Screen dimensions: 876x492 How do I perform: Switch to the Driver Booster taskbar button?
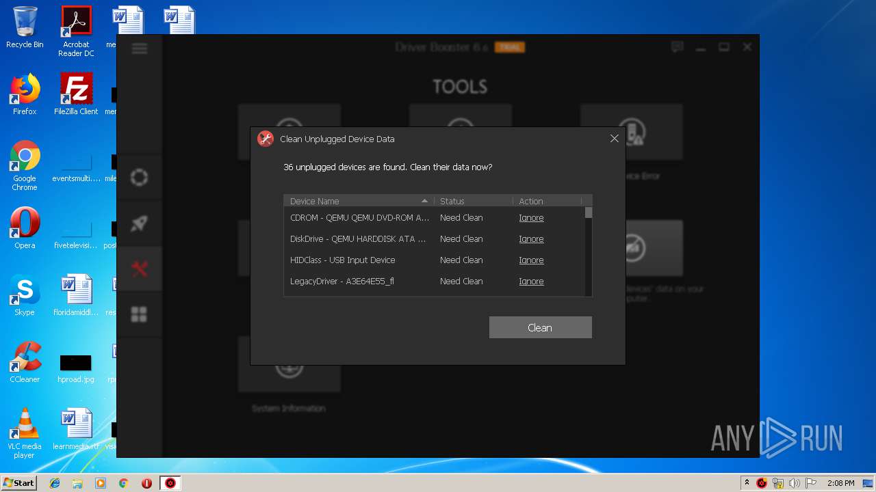tap(170, 483)
